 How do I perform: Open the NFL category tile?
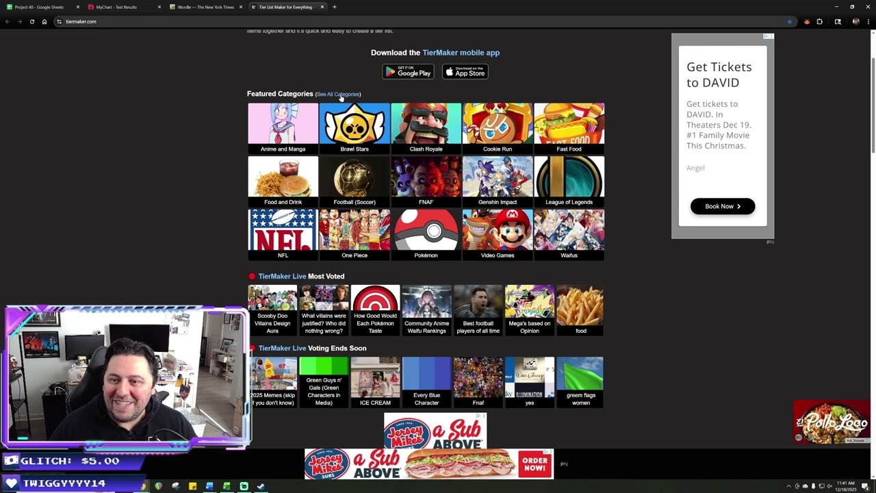coord(283,235)
